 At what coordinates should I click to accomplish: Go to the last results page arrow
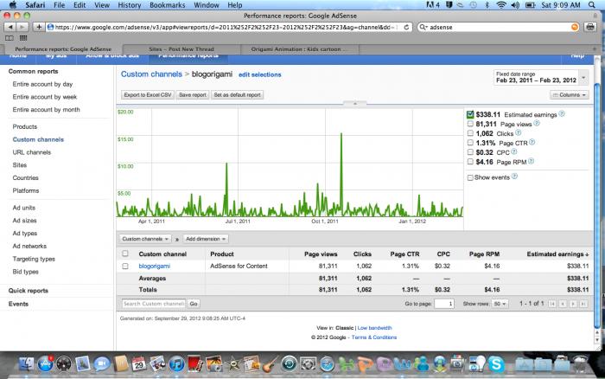pos(583,304)
